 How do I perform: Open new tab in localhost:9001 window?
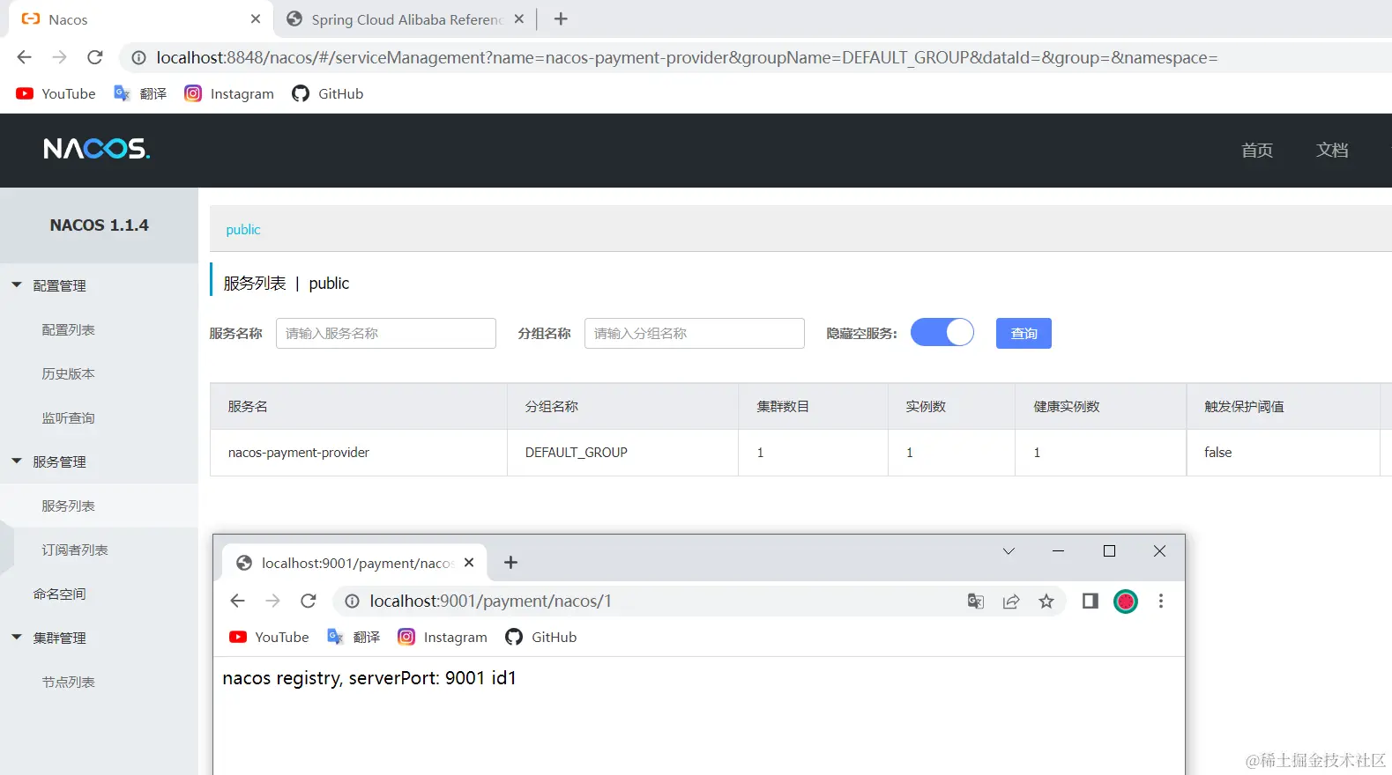pos(510,562)
